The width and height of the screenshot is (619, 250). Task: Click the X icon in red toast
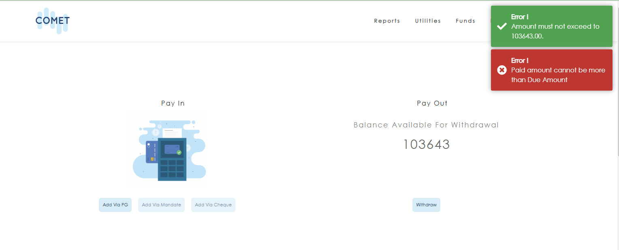(502, 70)
